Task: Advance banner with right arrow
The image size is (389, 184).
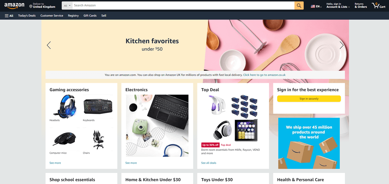Action: tap(341, 45)
